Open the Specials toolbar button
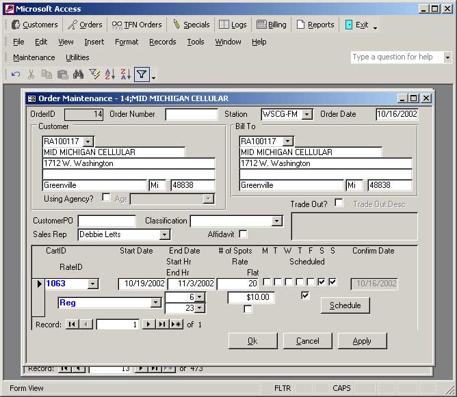Screen dimensions: 457x397 pyautogui.click(x=192, y=25)
